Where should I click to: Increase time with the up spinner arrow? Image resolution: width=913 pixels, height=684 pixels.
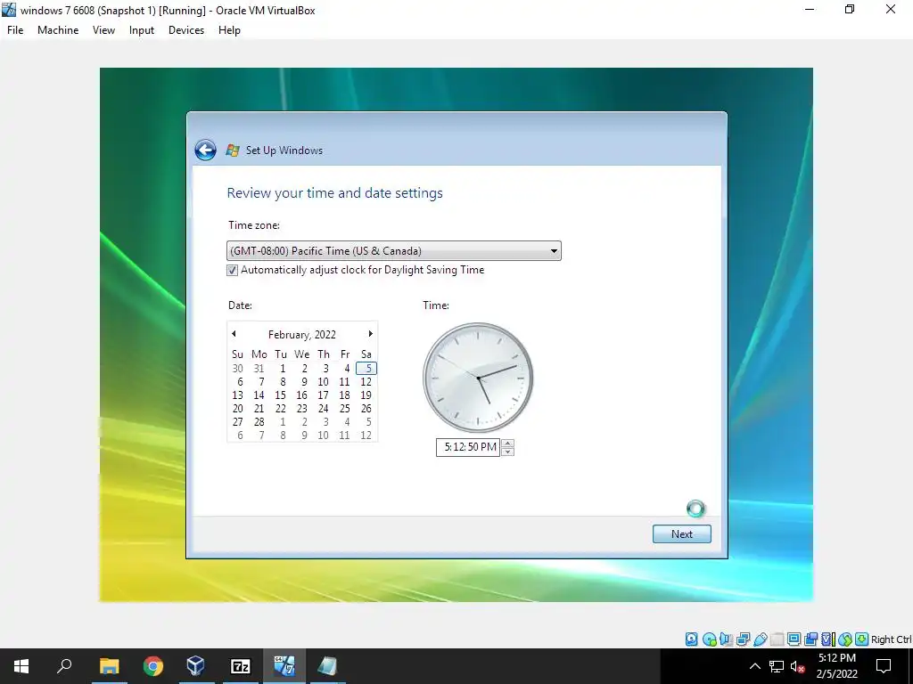(507, 444)
